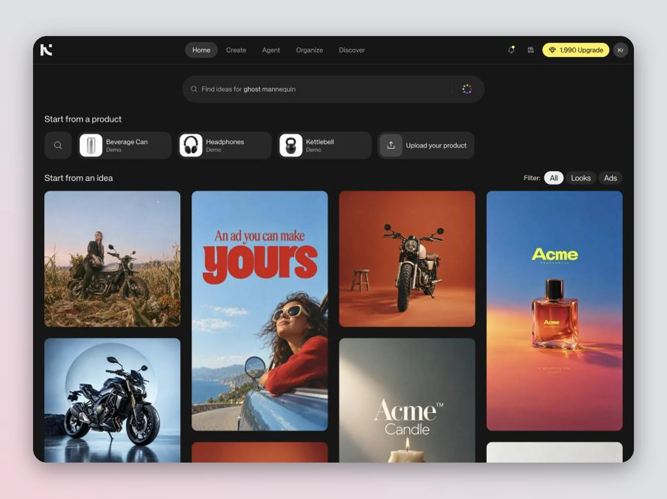Focus the Find ideas search field
667x499 pixels.
333,89
